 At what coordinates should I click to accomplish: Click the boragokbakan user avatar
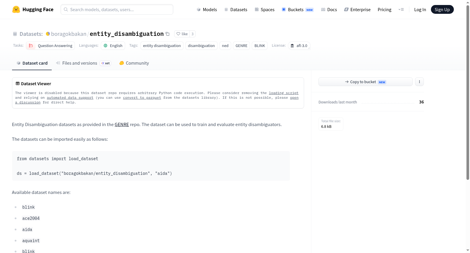coord(48,34)
